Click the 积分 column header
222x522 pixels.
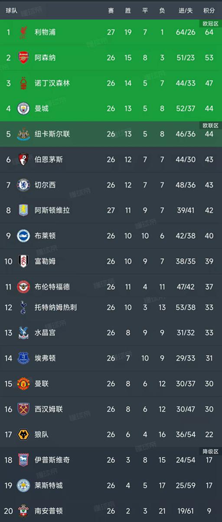pyautogui.click(x=209, y=10)
